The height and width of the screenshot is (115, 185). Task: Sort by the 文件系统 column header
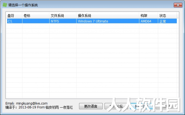[x=63, y=15]
